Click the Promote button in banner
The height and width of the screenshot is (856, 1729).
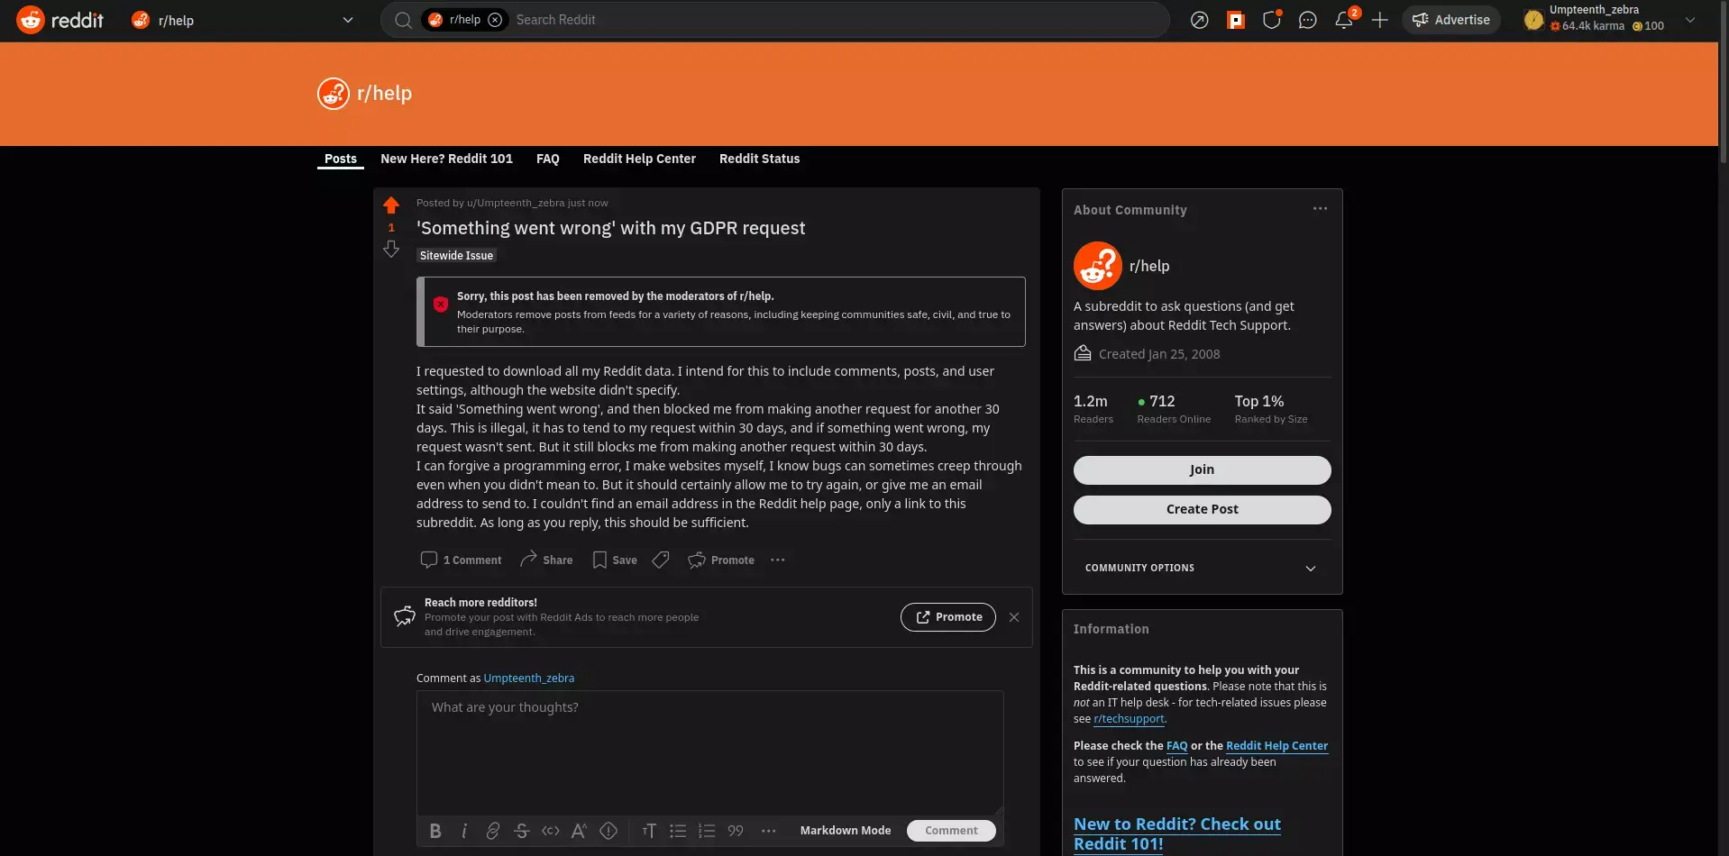[x=948, y=617]
